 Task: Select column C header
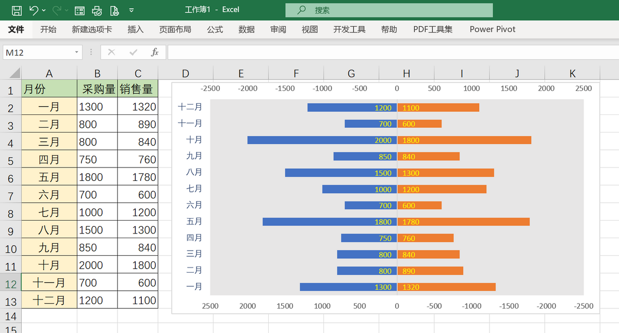tap(138, 73)
